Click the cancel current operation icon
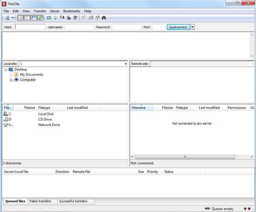The image size is (256, 212). (62, 18)
